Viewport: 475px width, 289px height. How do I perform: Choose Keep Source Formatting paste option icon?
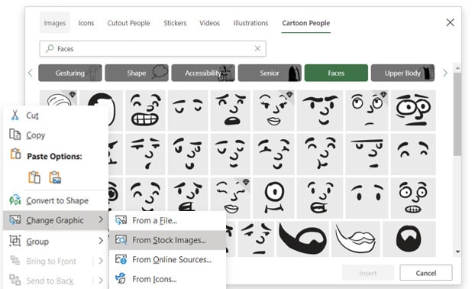click(34, 177)
